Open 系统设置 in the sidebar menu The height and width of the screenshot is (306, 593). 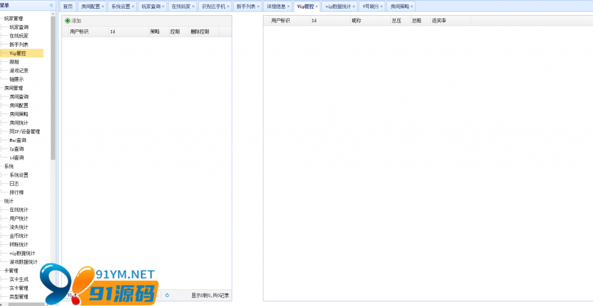pos(19,175)
